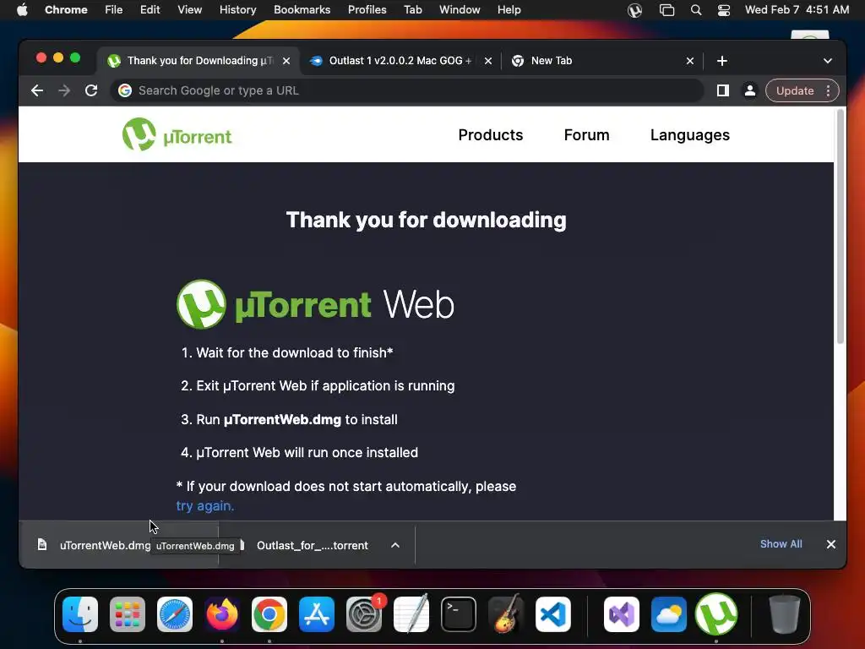Open the tab search chevron in the tab strip

(828, 61)
